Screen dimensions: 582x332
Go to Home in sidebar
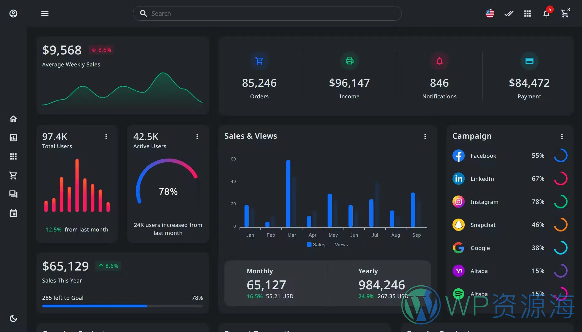(13, 119)
